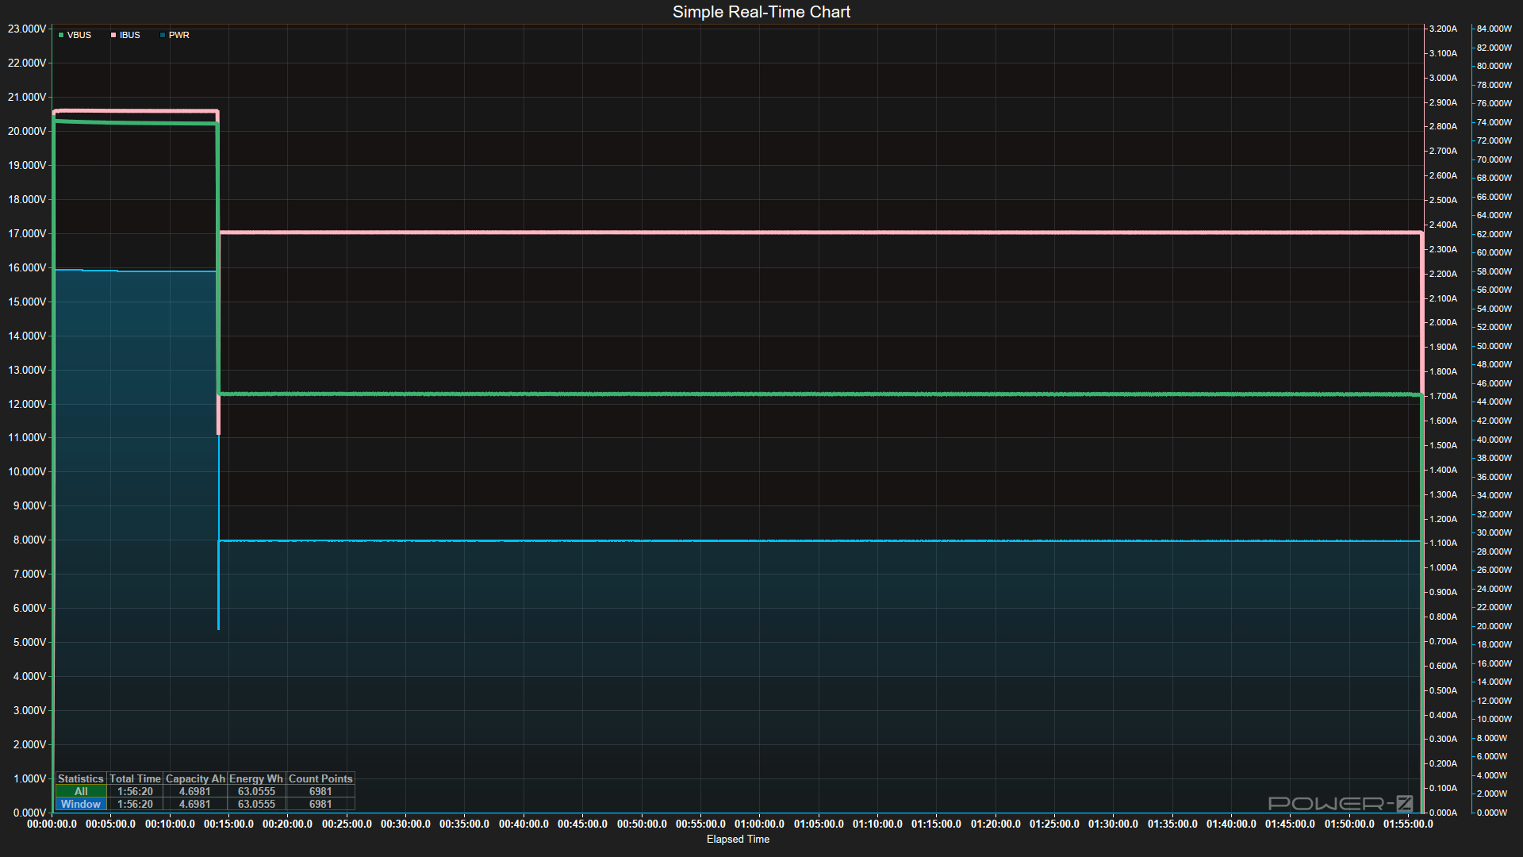The image size is (1523, 857).
Task: Click the Total Time value in the All row
Action: click(x=135, y=791)
